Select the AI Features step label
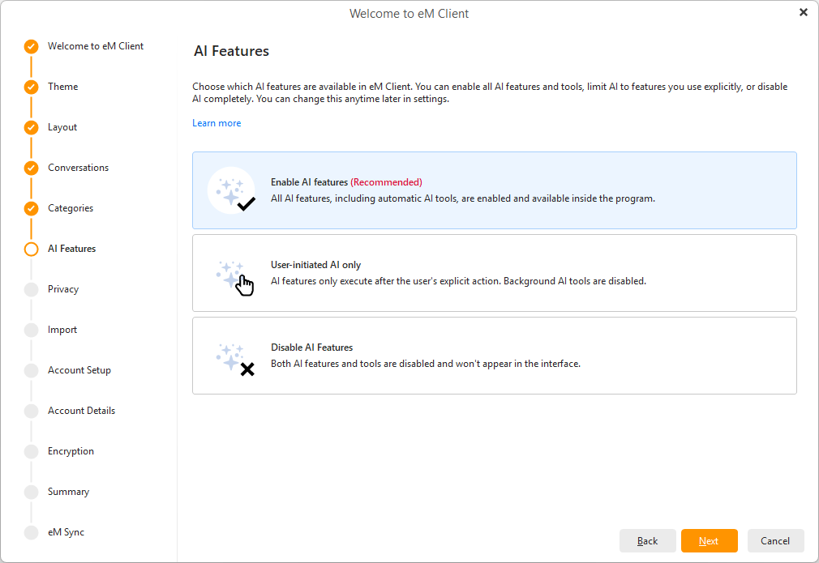Viewport: 819px width, 563px height. coord(71,249)
